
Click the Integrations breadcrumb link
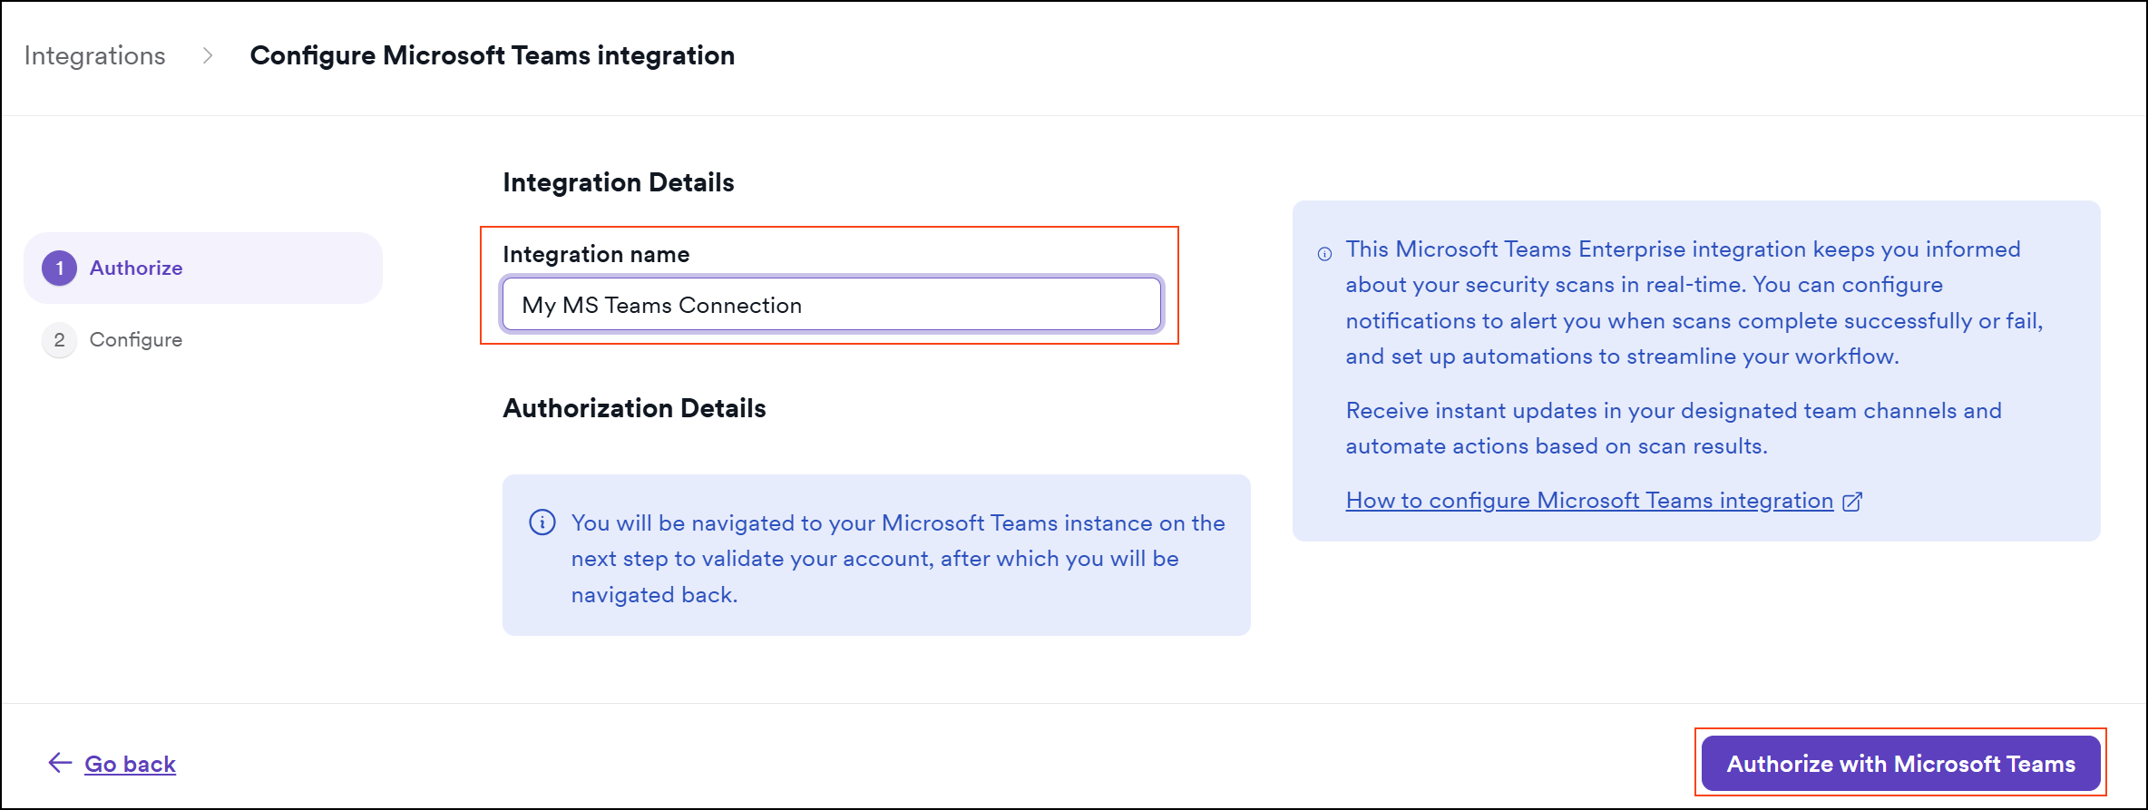click(x=94, y=56)
